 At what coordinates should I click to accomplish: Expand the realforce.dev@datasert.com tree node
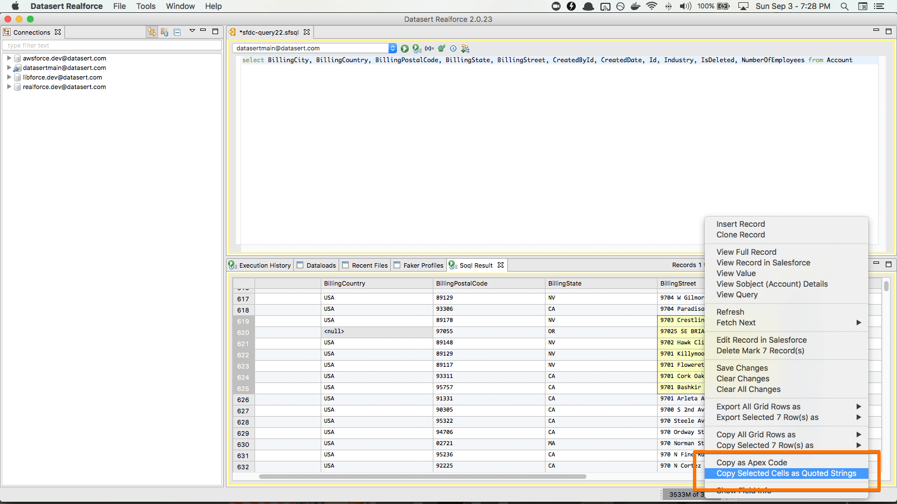[9, 87]
